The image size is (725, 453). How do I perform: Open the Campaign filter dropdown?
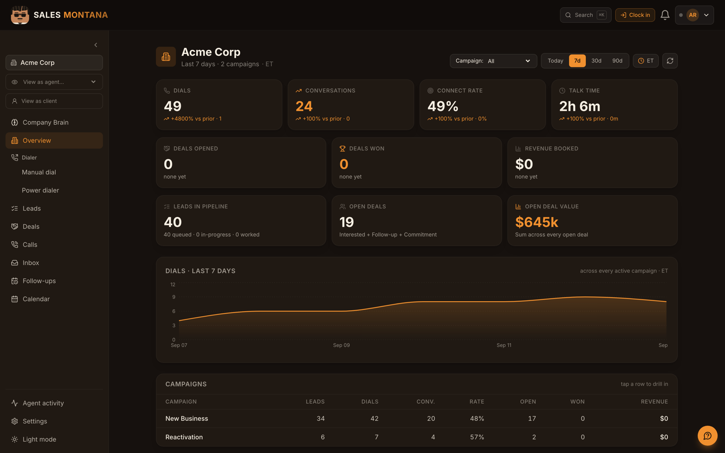point(493,61)
